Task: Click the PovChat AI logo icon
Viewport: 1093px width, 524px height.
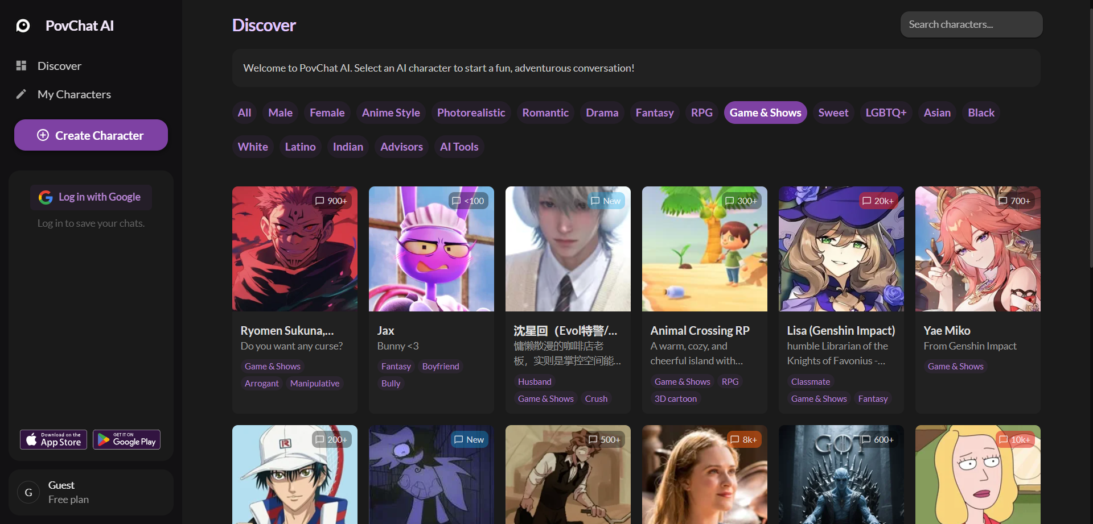Action: point(23,26)
